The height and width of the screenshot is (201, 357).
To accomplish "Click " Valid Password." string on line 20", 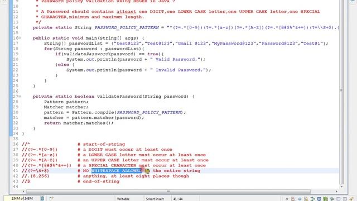I will click(175, 59).
